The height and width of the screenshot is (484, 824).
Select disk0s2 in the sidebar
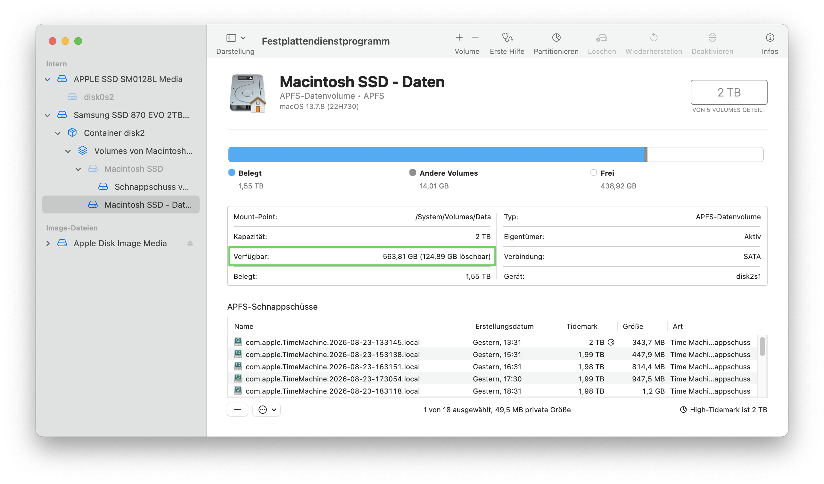pyautogui.click(x=121, y=97)
